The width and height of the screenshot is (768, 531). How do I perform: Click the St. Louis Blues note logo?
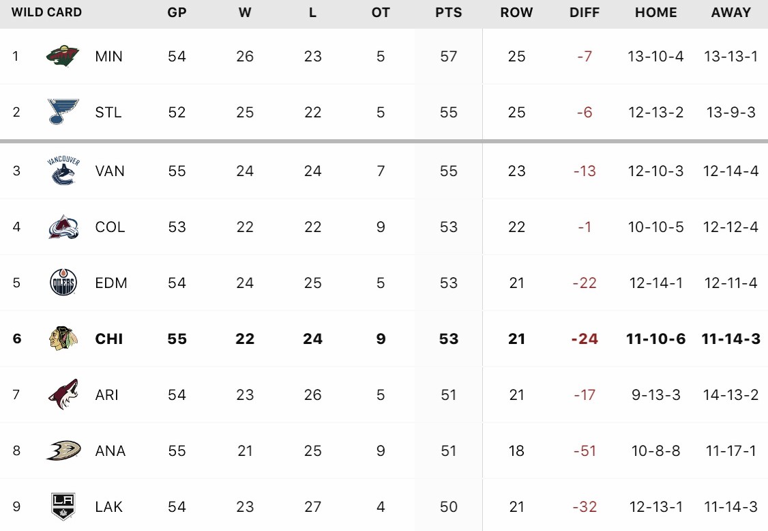point(63,112)
